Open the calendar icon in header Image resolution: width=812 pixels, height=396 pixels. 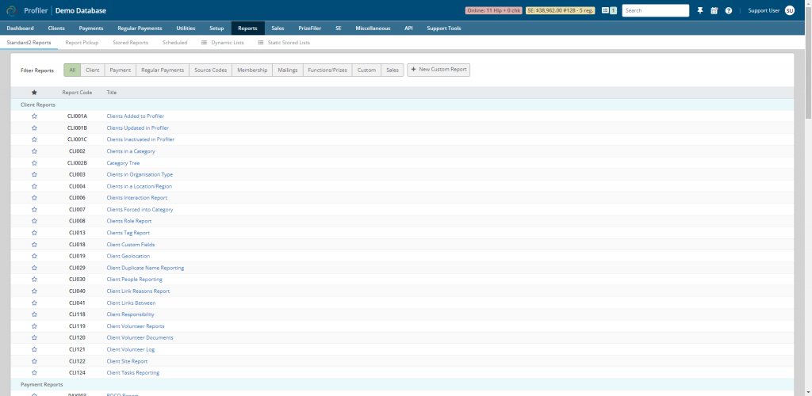714,10
